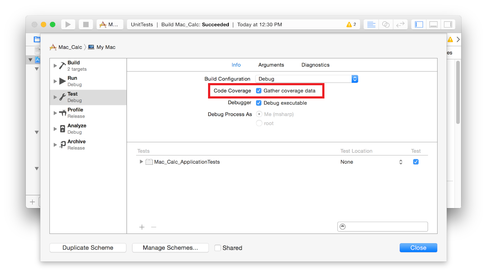Select the Profile action row
Viewport: 487px width, 274px height.
pyautogui.click(x=88, y=113)
